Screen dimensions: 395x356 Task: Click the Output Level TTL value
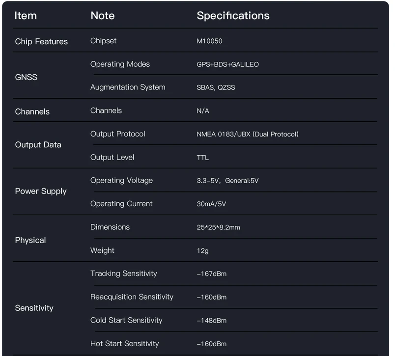tap(202, 158)
